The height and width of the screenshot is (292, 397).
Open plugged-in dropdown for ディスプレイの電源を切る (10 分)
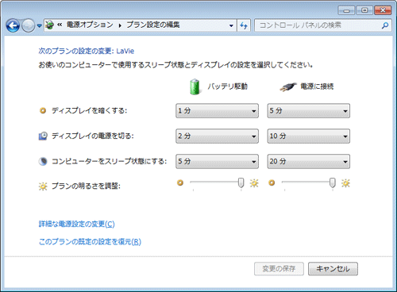(x=309, y=136)
